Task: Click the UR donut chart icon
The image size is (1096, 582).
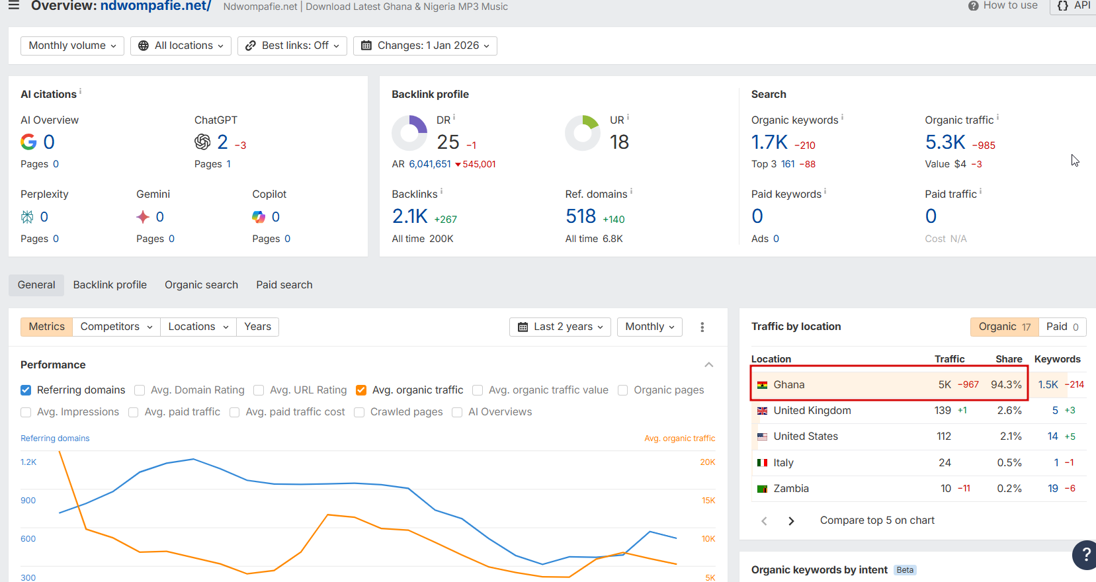Action: tap(583, 133)
